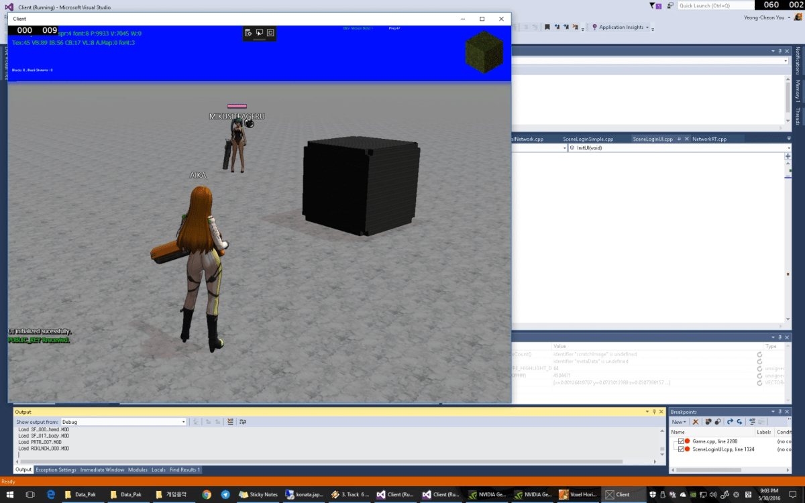Viewport: 805px width, 503px height.
Task: Delete all breakpoints using the red X icon
Action: 696,422
